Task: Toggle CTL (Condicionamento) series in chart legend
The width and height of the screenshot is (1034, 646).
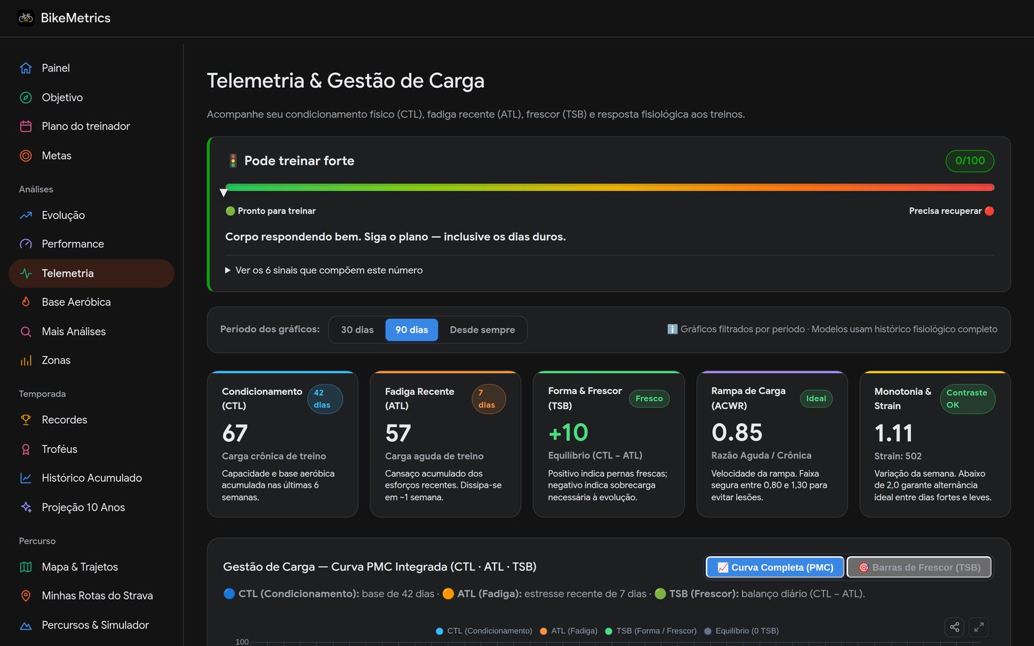Action: 484,631
